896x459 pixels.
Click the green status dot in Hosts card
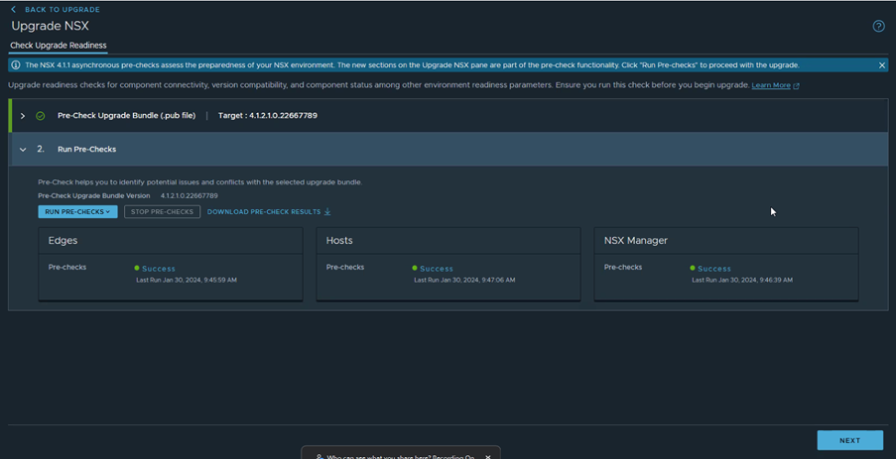click(x=415, y=268)
